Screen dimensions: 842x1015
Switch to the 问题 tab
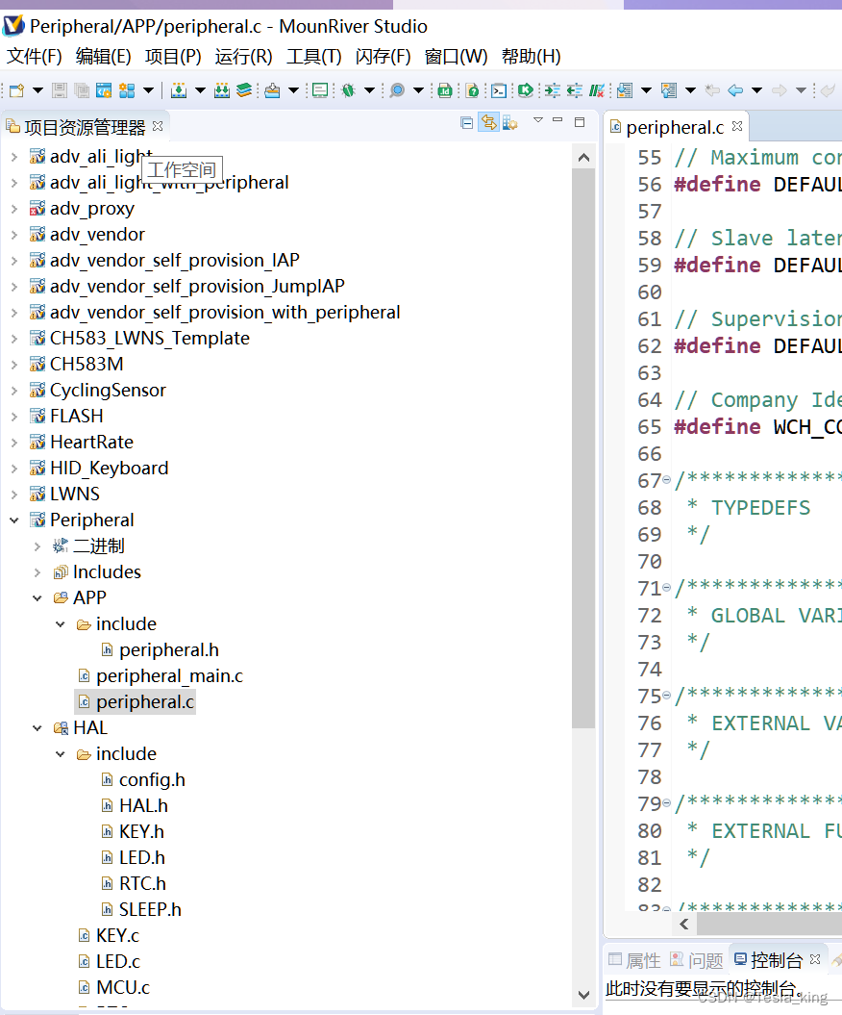[697, 960]
